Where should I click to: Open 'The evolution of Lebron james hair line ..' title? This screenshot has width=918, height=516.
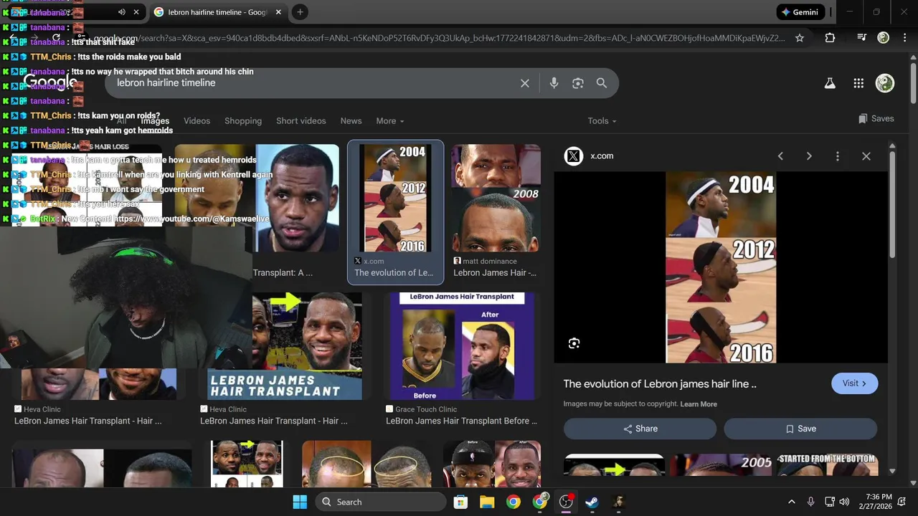click(660, 384)
